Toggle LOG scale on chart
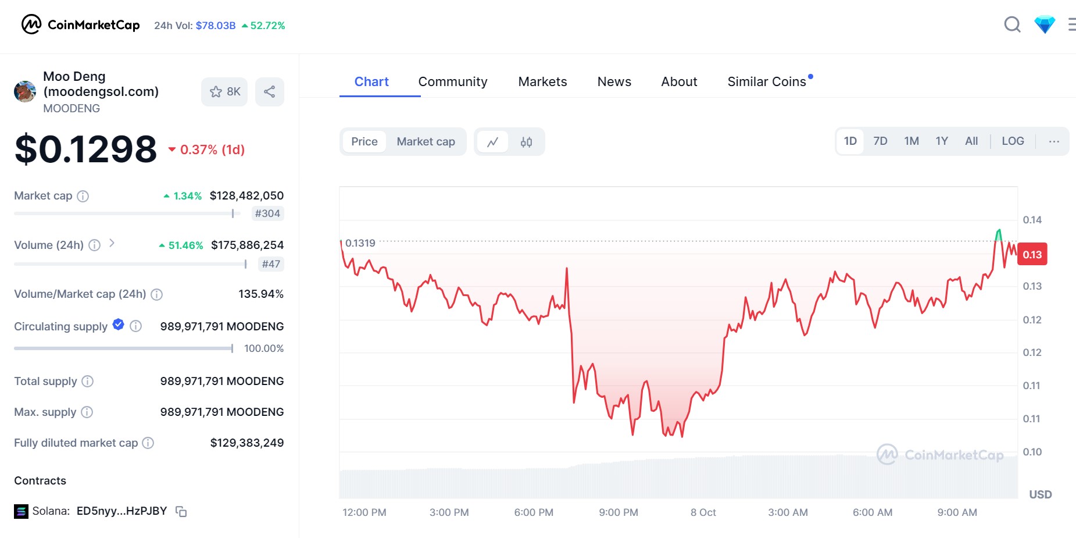Image resolution: width=1076 pixels, height=538 pixels. [1012, 141]
